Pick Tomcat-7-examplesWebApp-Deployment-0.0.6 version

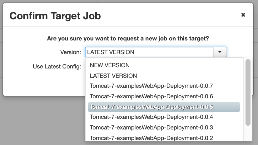click(164, 96)
